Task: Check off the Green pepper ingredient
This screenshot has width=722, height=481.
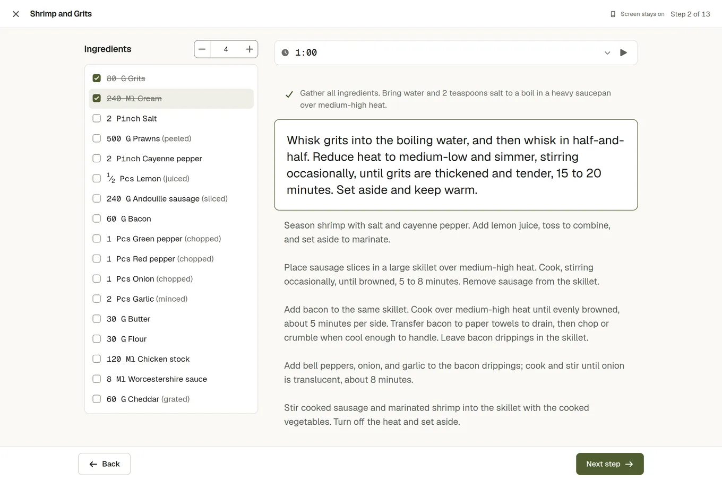Action: point(97,239)
